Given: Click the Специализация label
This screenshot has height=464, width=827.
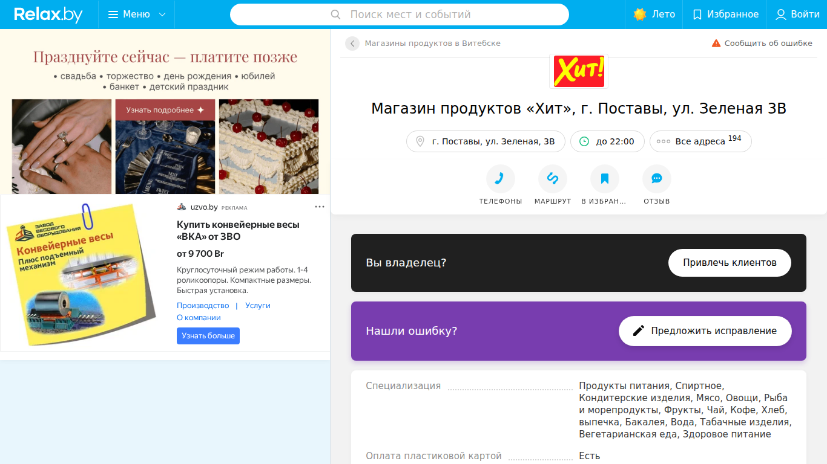Looking at the screenshot, I should pos(403,386).
